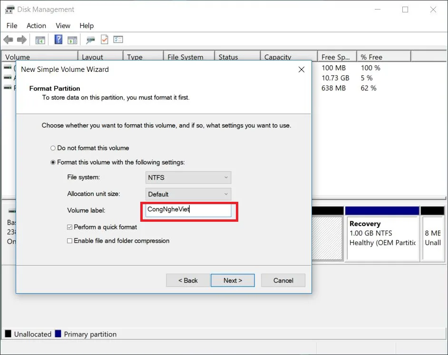Open the File menu
This screenshot has width=448, height=355.
12,26
